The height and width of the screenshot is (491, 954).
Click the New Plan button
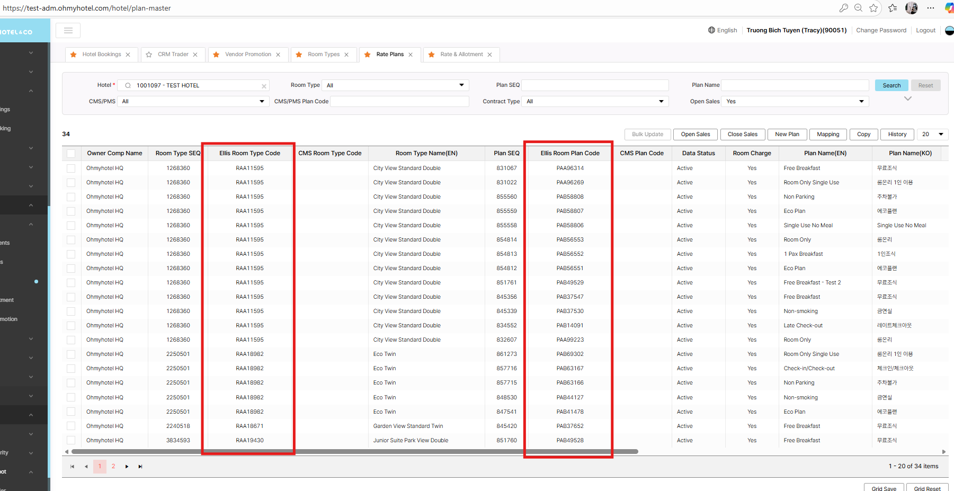[x=787, y=135]
